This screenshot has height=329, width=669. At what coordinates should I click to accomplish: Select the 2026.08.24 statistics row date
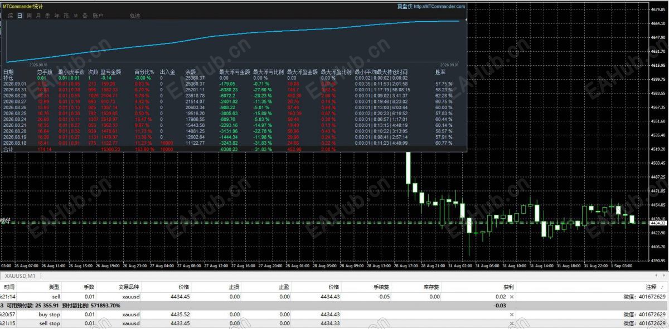(13, 119)
